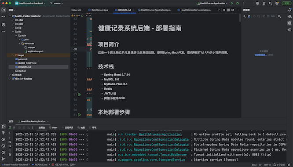Switch to editor-only view mode
This screenshot has height=167, width=293.
pyautogui.click(x=224, y=10)
